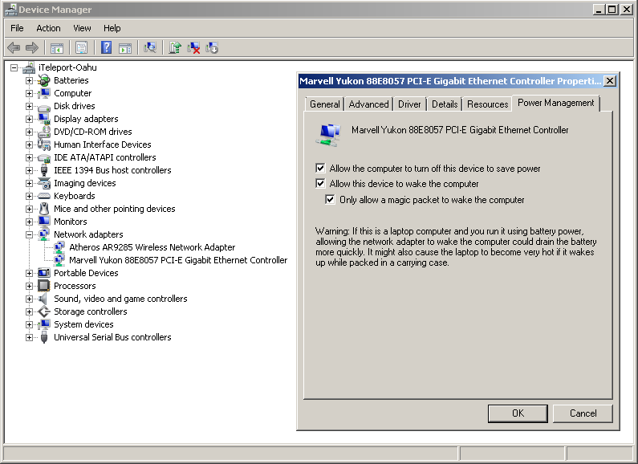Expand the Batteries node
Screen dimensions: 638x464
[29, 80]
